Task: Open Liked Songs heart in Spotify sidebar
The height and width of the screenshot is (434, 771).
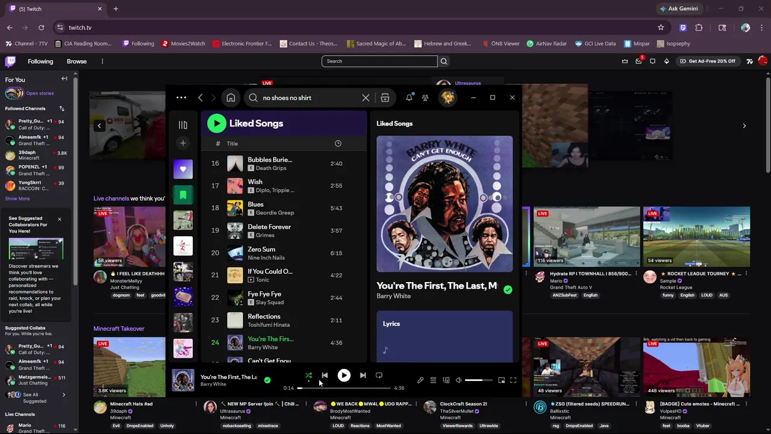Action: 183,169
